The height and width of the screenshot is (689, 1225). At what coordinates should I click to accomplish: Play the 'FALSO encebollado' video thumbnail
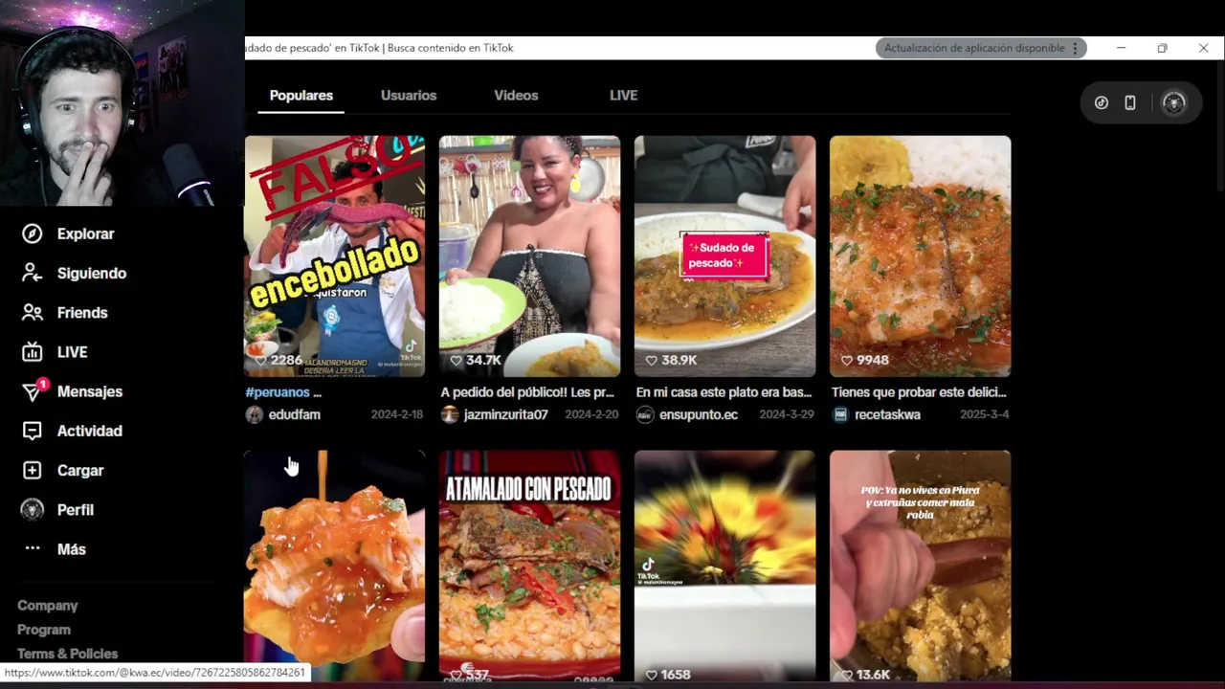click(334, 256)
